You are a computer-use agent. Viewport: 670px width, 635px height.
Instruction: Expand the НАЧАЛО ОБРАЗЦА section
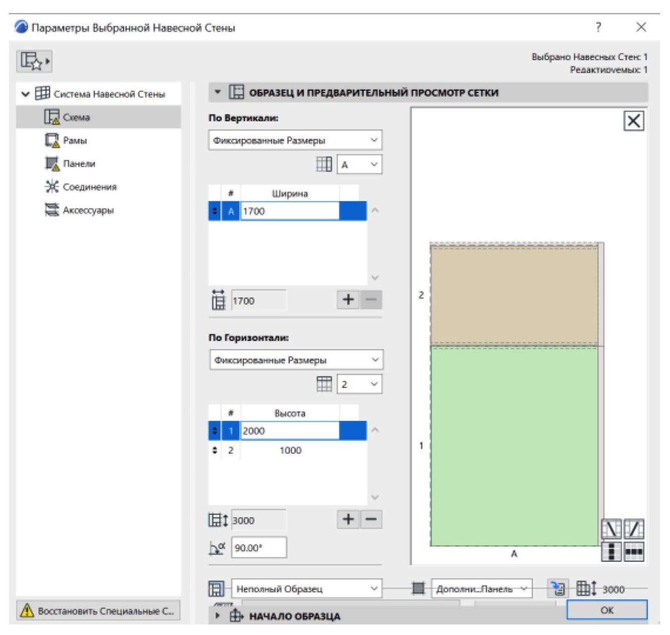[x=217, y=616]
